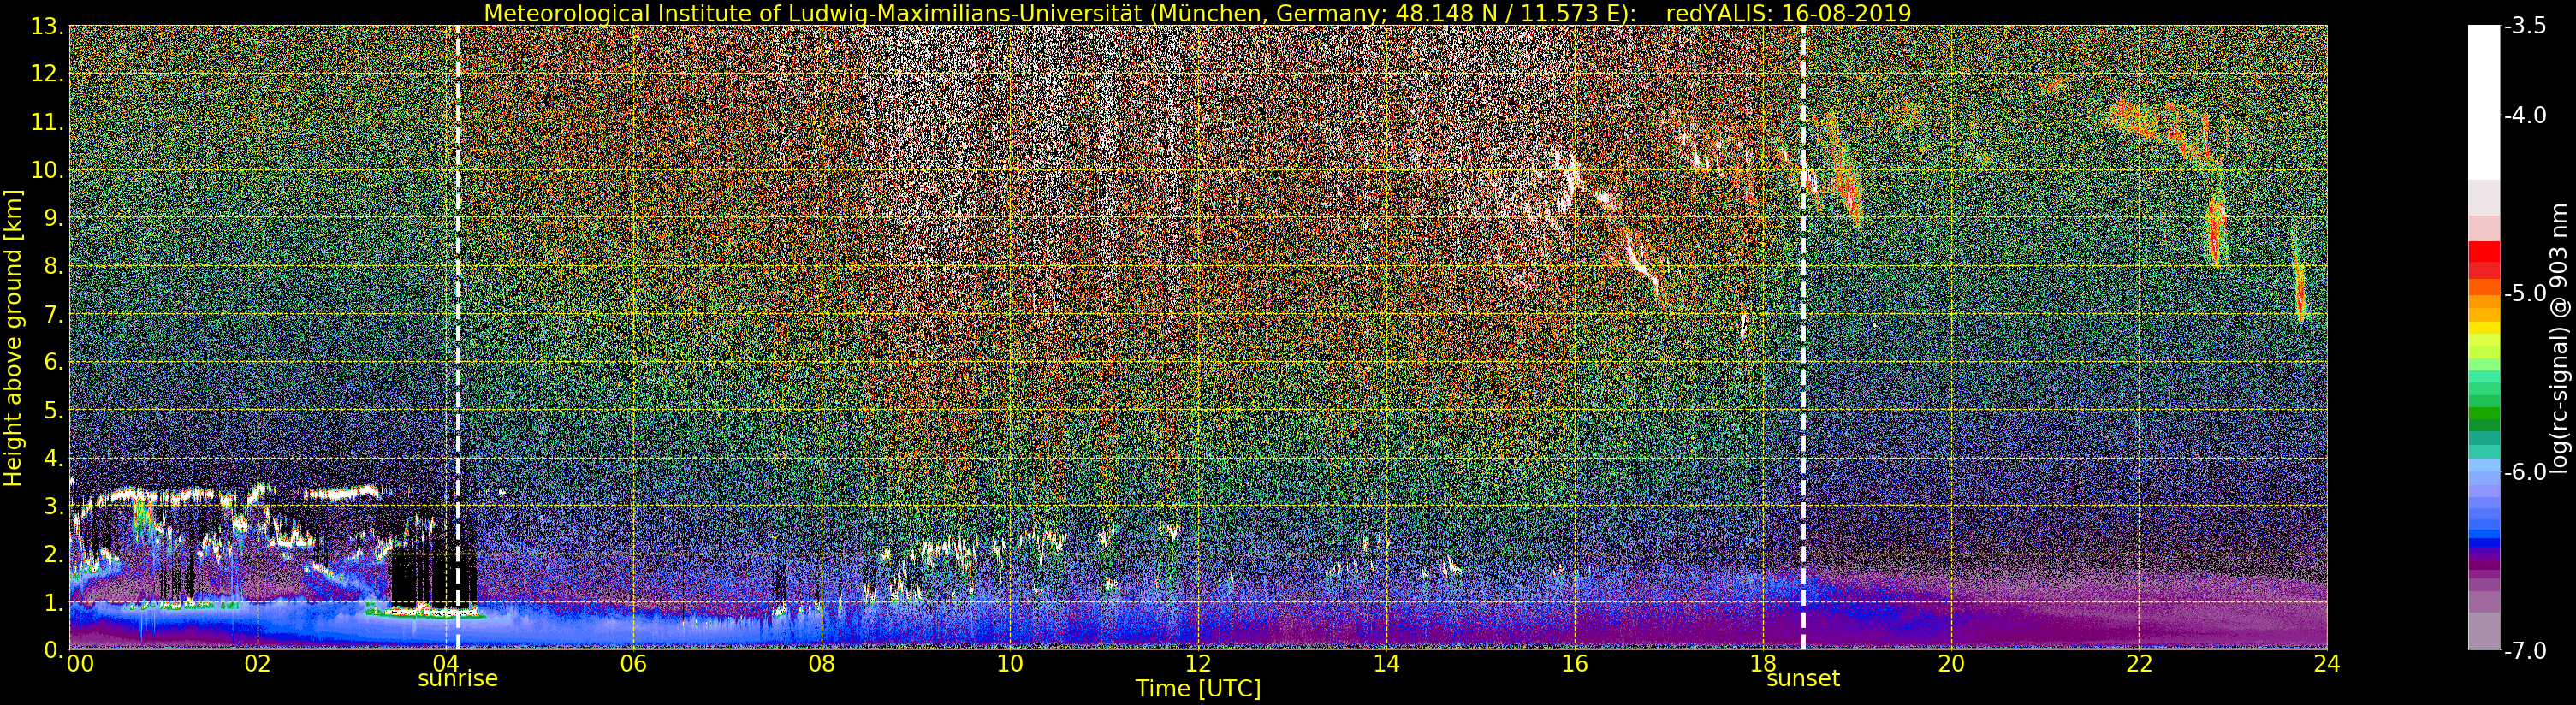Viewport: 2576px width, 705px height.
Task: Click the white top segment of the colorbar
Action: click(x=2484, y=102)
